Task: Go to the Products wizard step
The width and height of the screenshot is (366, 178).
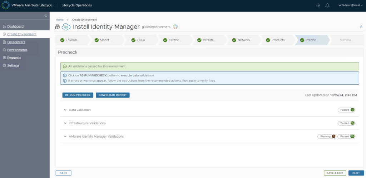Action: pyautogui.click(x=278, y=40)
